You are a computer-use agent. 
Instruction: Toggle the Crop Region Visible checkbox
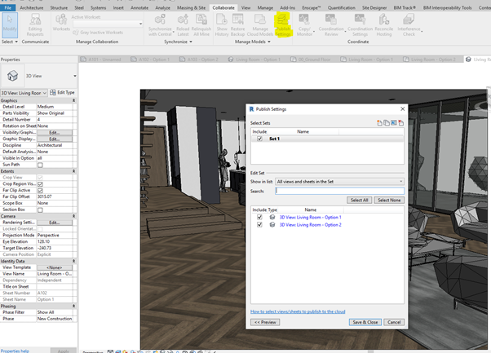pyautogui.click(x=40, y=184)
